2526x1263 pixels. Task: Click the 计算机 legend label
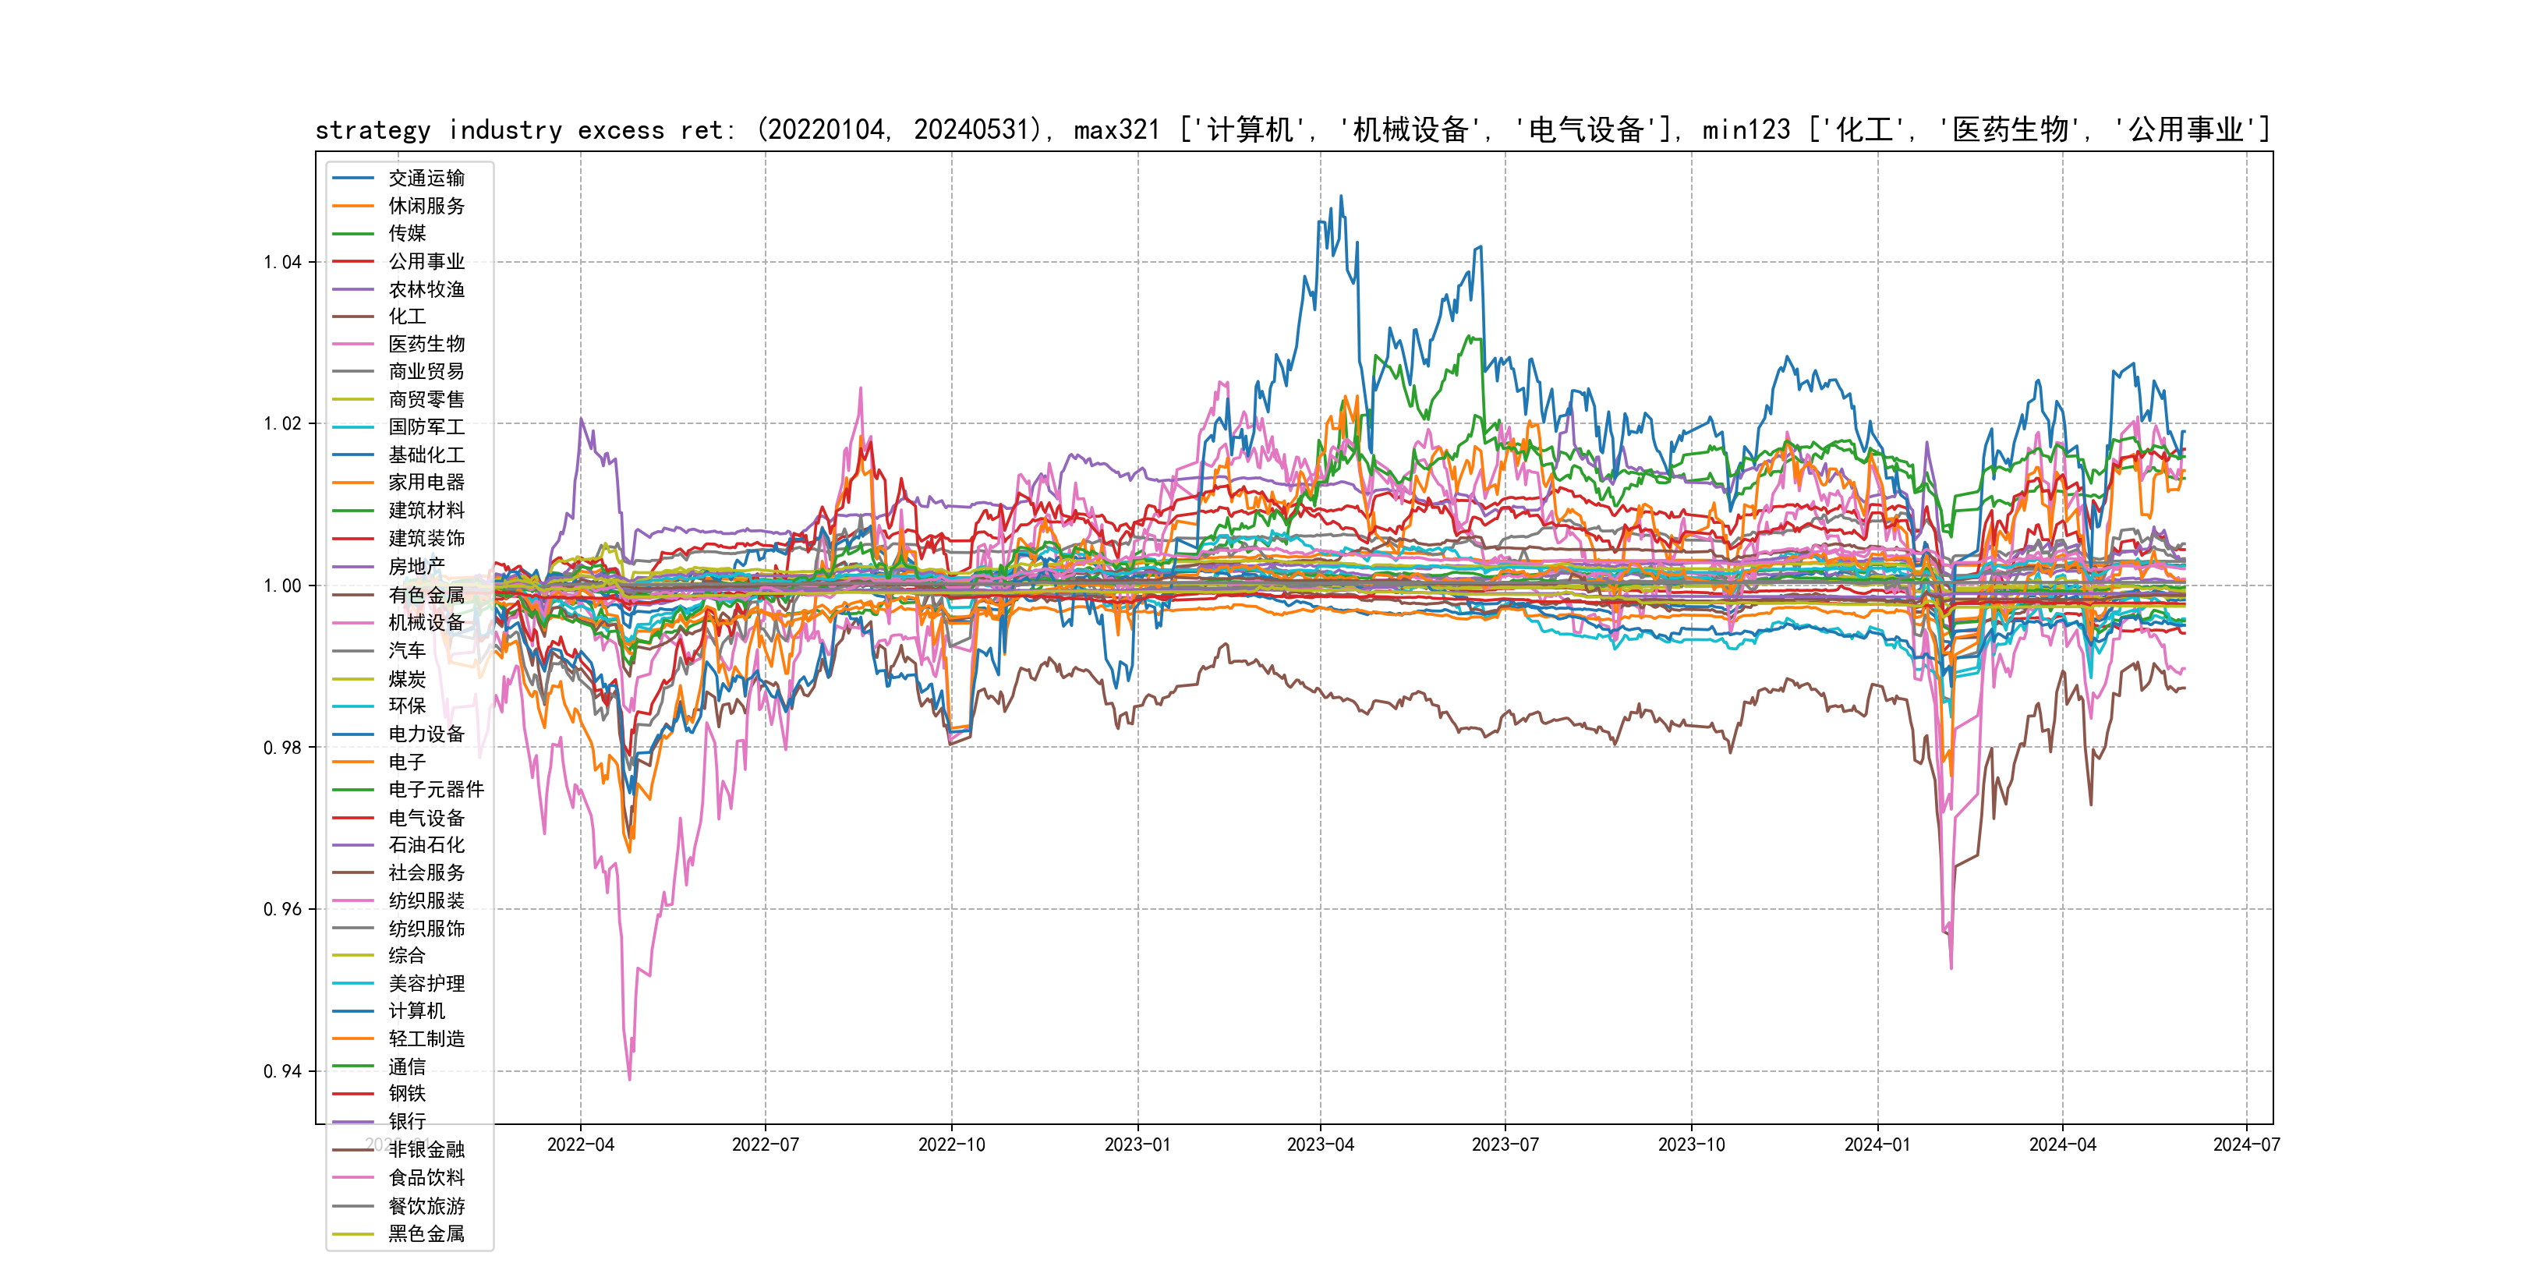tap(416, 1011)
